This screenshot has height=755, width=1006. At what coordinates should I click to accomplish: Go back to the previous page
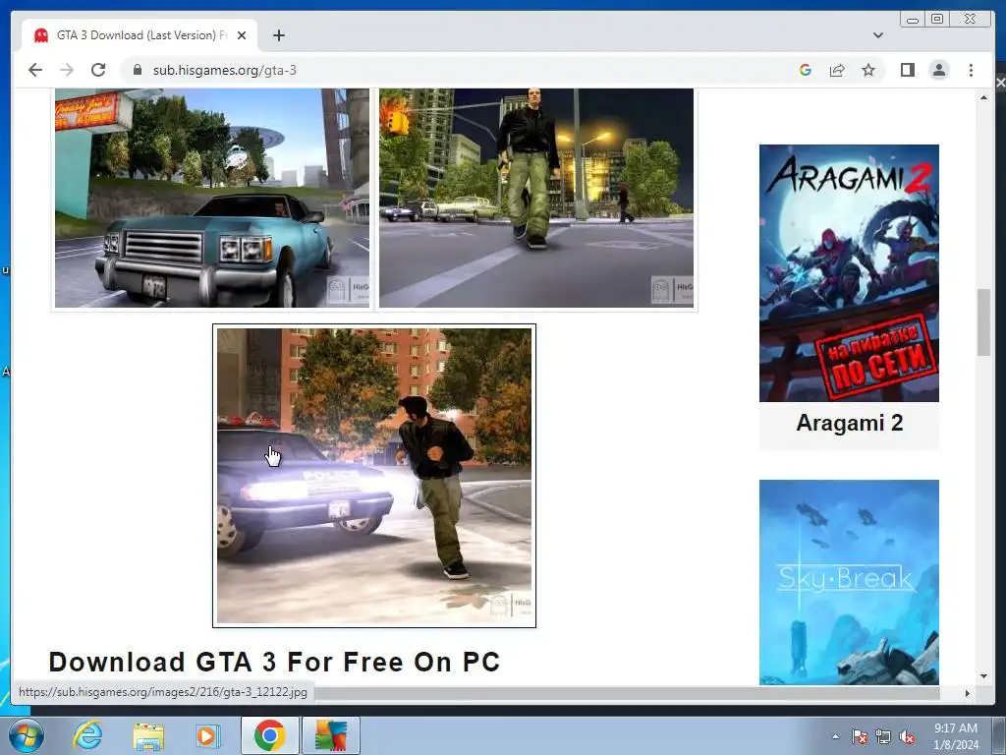pos(35,70)
